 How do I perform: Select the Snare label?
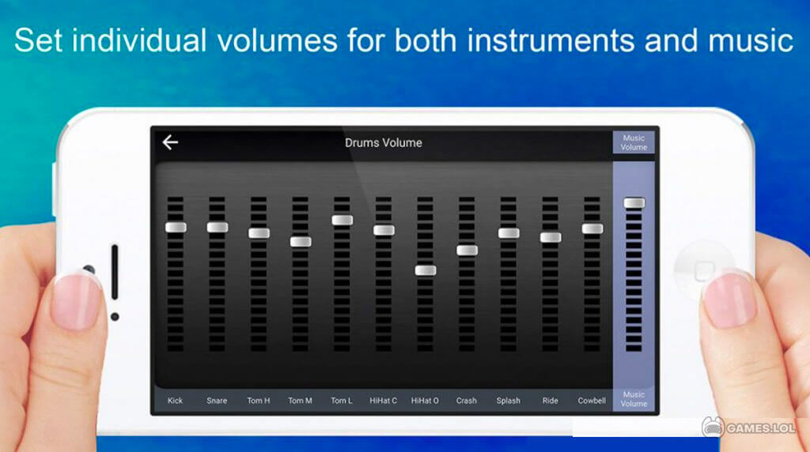[217, 401]
